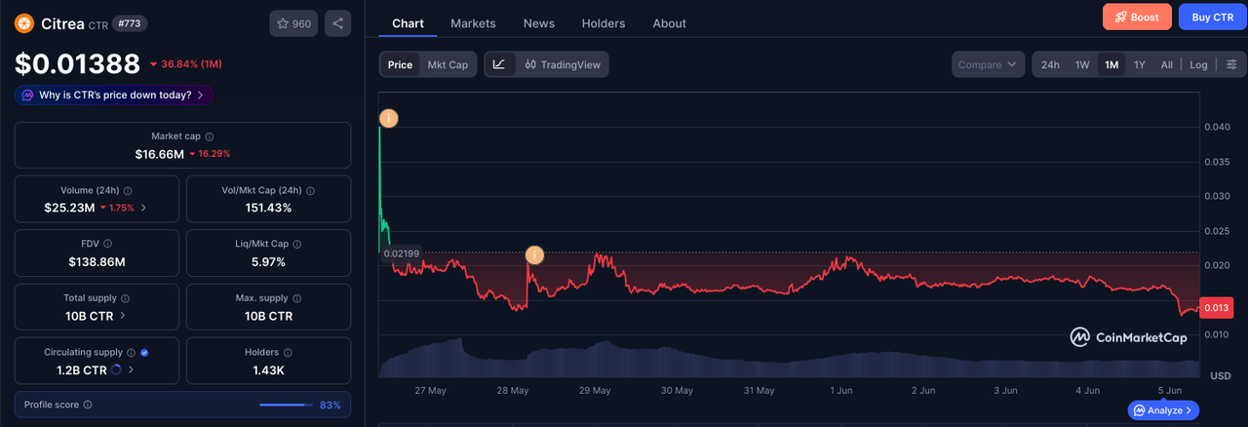Click the FDV info icon
Screen dimensions: 1248x427
pyautogui.click(x=106, y=244)
